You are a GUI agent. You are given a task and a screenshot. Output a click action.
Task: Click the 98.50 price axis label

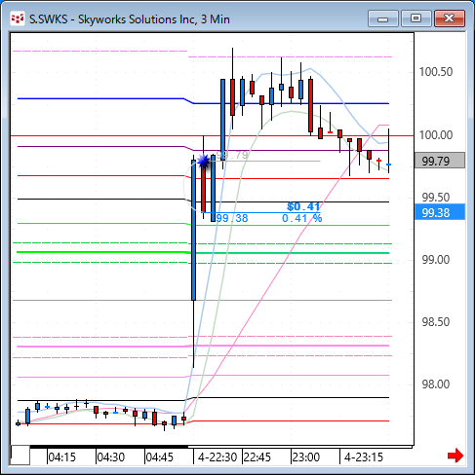[x=436, y=322]
